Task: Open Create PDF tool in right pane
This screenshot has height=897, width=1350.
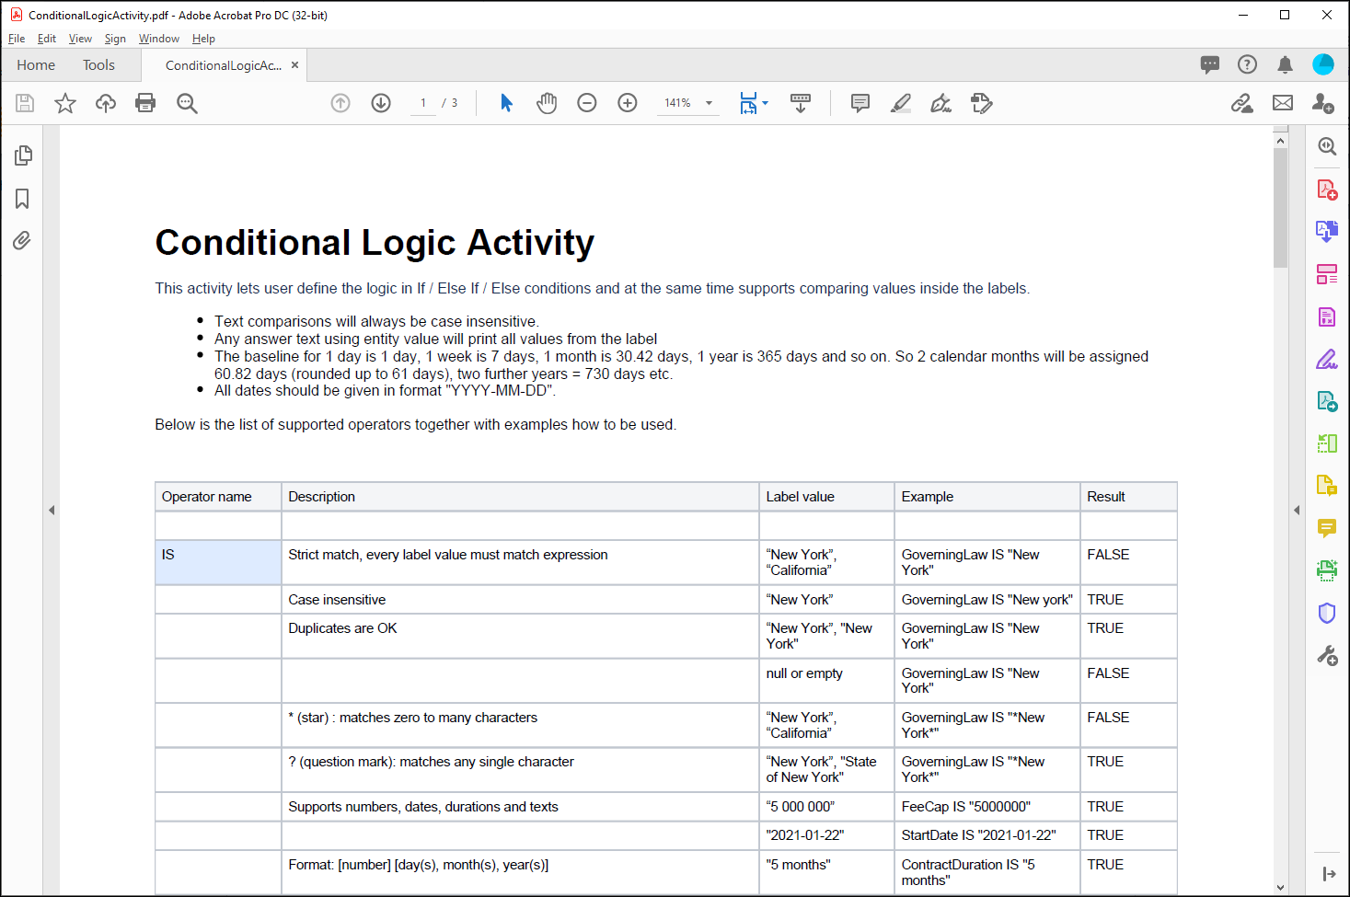Action: click(x=1326, y=190)
